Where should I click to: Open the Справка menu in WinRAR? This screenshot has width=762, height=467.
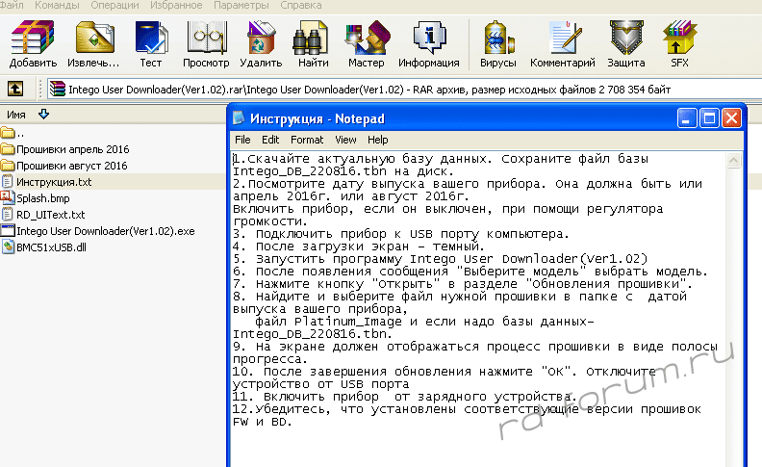pyautogui.click(x=301, y=6)
